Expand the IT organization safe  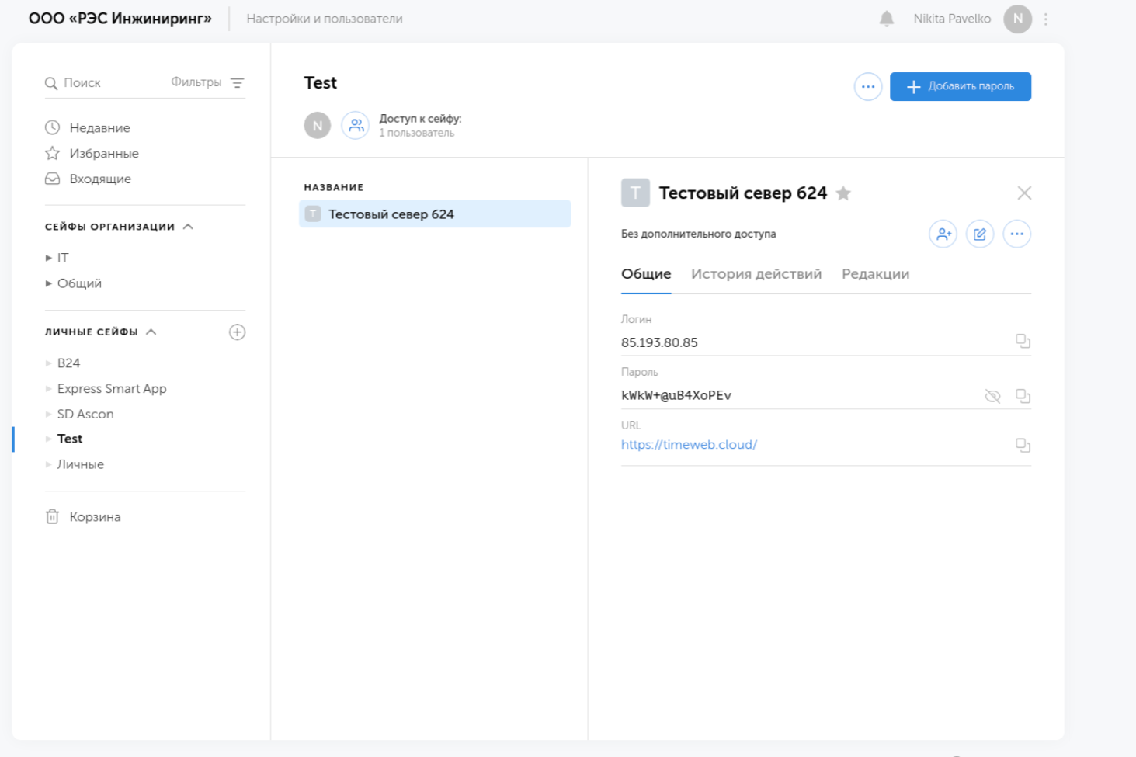49,258
